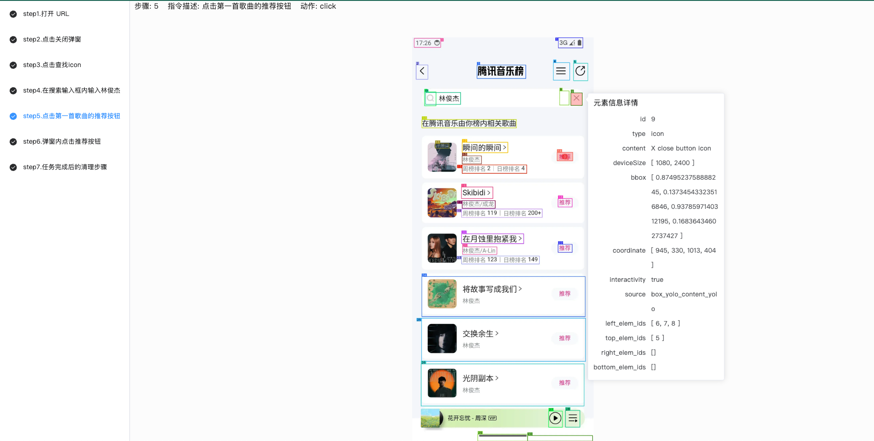Select step2 点击关闭弹窗
Viewport: 874px width, 441px height.
point(52,39)
